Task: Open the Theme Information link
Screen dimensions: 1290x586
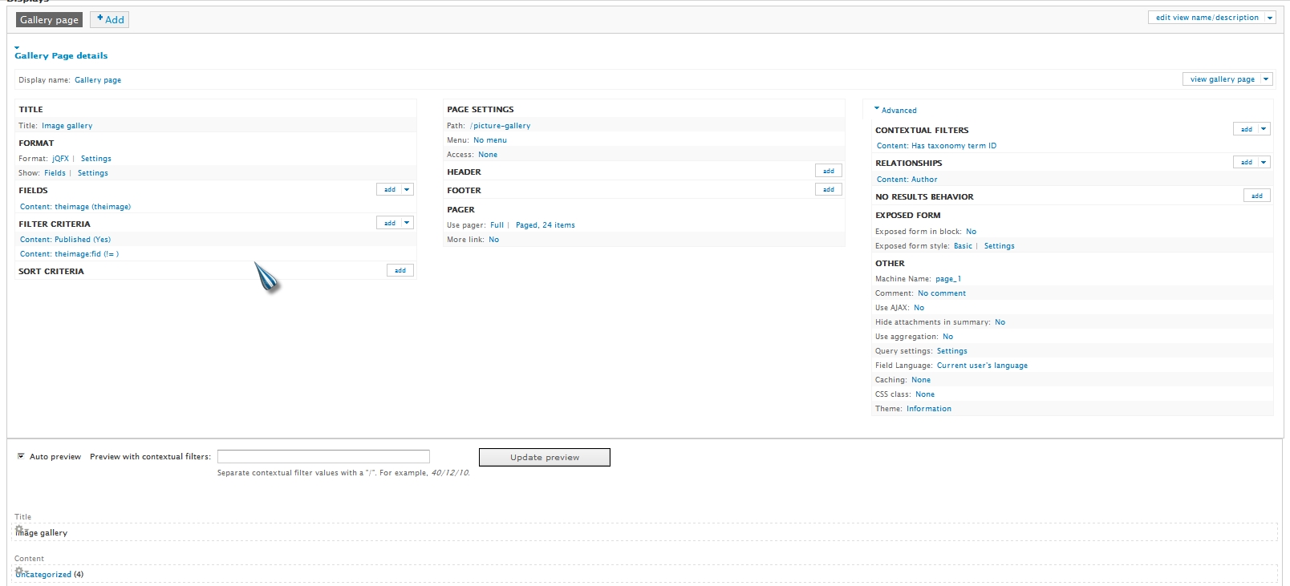Action: coord(929,409)
